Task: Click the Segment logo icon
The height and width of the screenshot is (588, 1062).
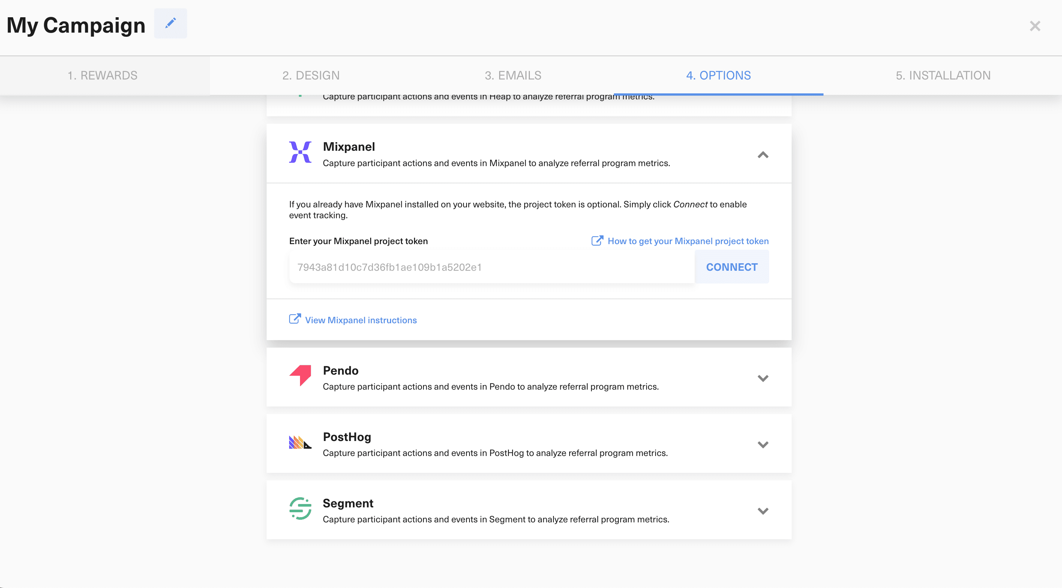Action: 300,509
